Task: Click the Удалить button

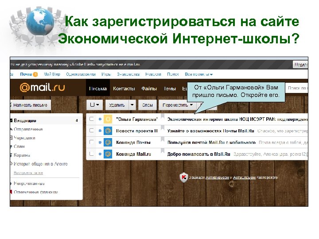Action: [x=117, y=105]
